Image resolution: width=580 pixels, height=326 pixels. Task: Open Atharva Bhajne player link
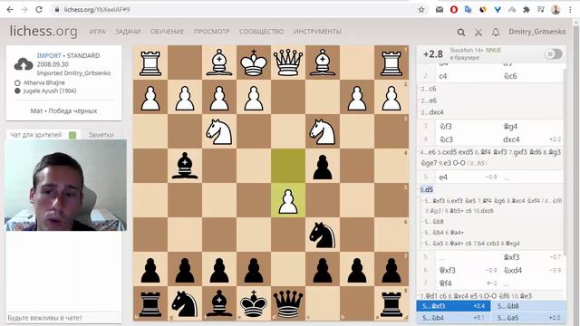44,82
